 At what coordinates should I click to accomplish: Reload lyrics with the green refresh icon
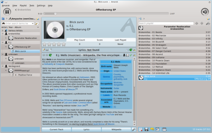[x=131, y=50]
